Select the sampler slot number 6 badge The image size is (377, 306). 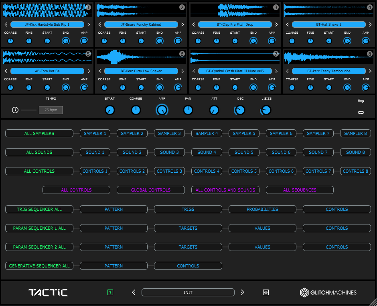tap(182, 54)
